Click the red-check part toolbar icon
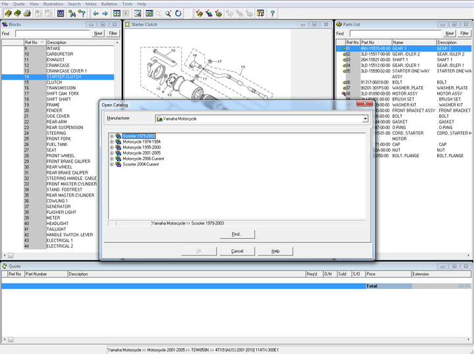The width and height of the screenshot is (474, 354). click(219, 13)
